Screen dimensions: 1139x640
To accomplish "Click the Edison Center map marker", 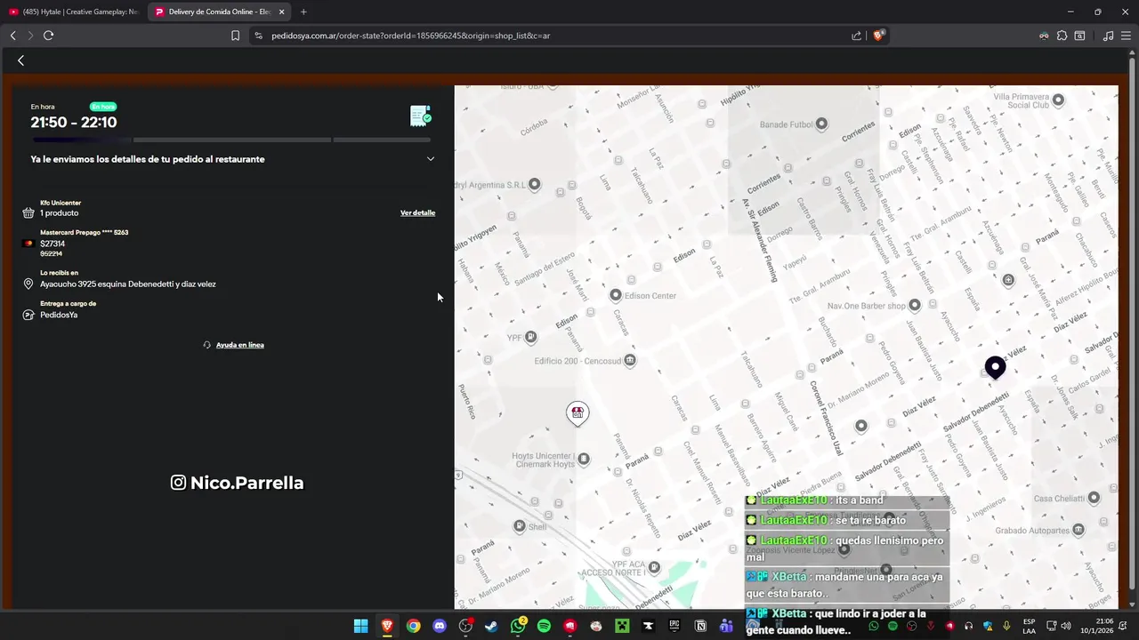I will point(615,295).
